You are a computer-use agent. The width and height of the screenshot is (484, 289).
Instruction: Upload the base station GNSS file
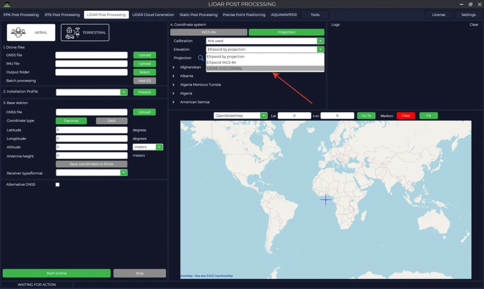[x=145, y=112]
